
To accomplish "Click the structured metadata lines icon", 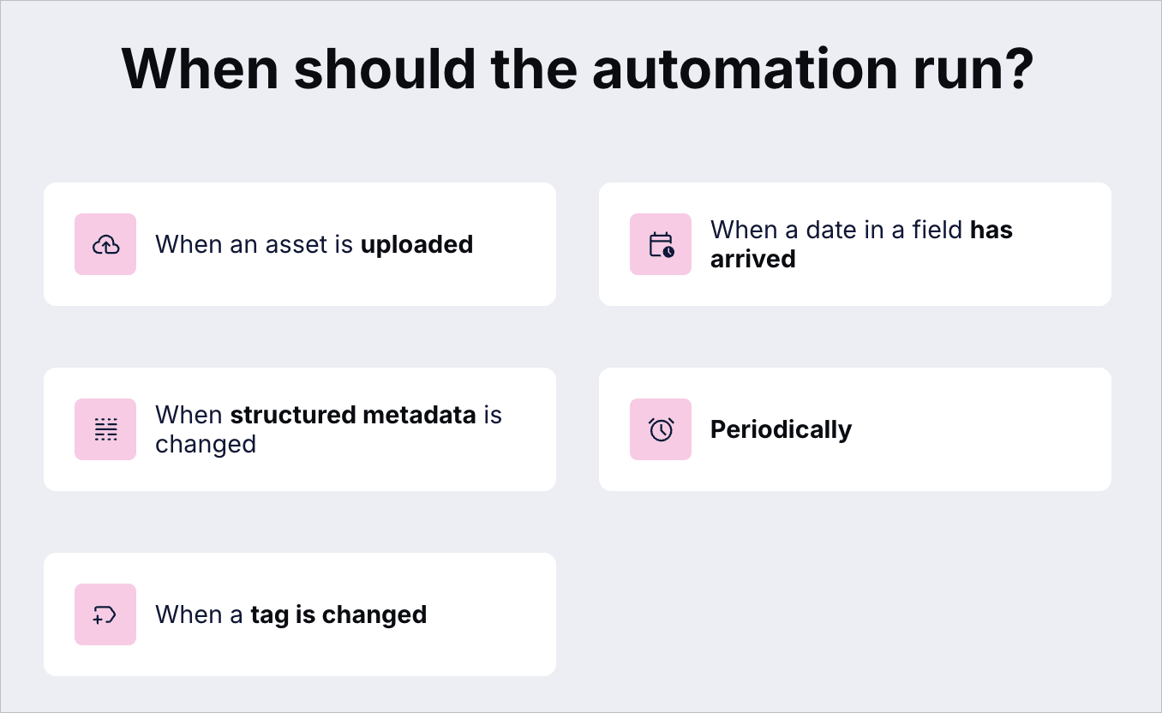I will 105,429.
